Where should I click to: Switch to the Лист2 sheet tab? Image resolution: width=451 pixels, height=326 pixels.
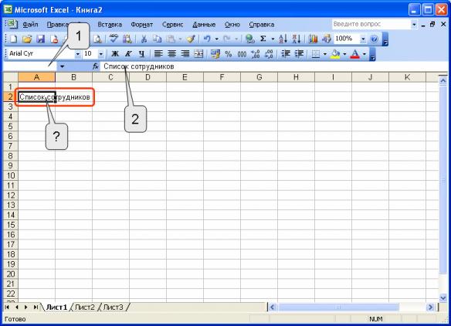pos(85,307)
